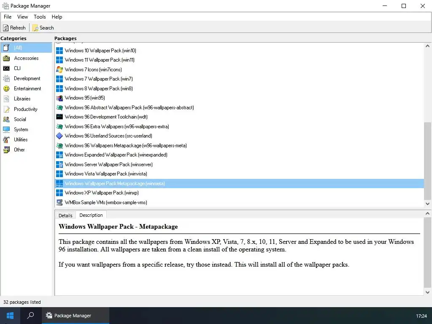Screen dimensions: 432x324
Task: Select the Social category icon
Action: pyautogui.click(x=6, y=119)
